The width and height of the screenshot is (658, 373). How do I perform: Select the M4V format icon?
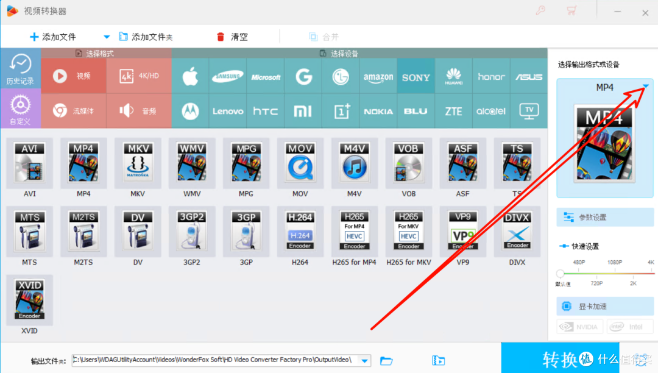[354, 163]
